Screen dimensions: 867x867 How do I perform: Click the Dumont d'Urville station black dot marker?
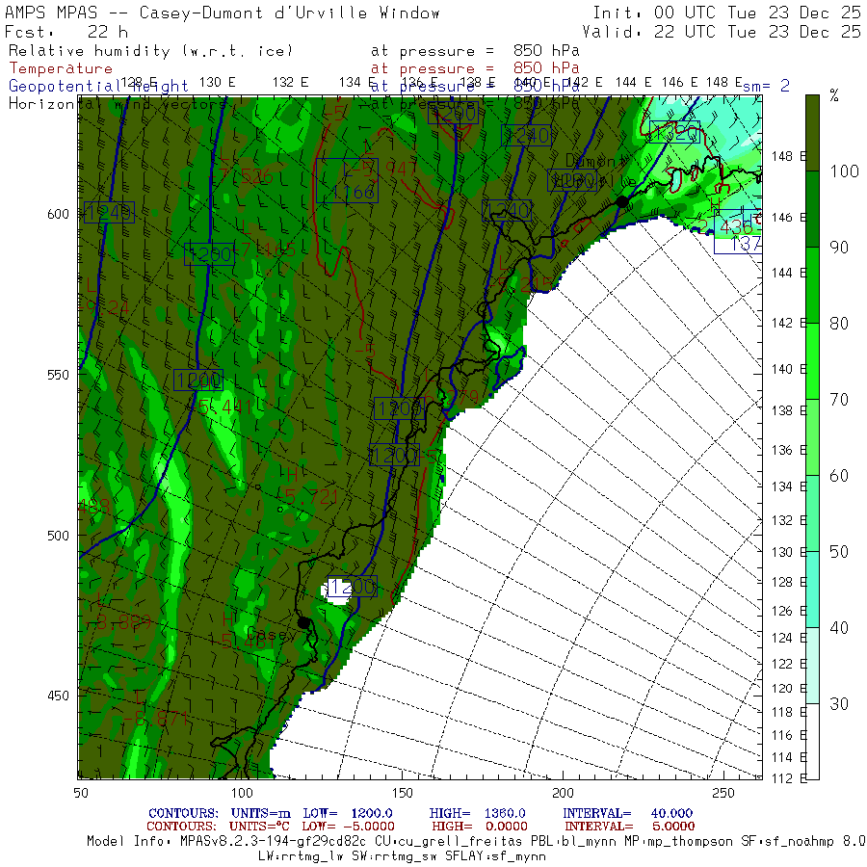[x=622, y=202]
